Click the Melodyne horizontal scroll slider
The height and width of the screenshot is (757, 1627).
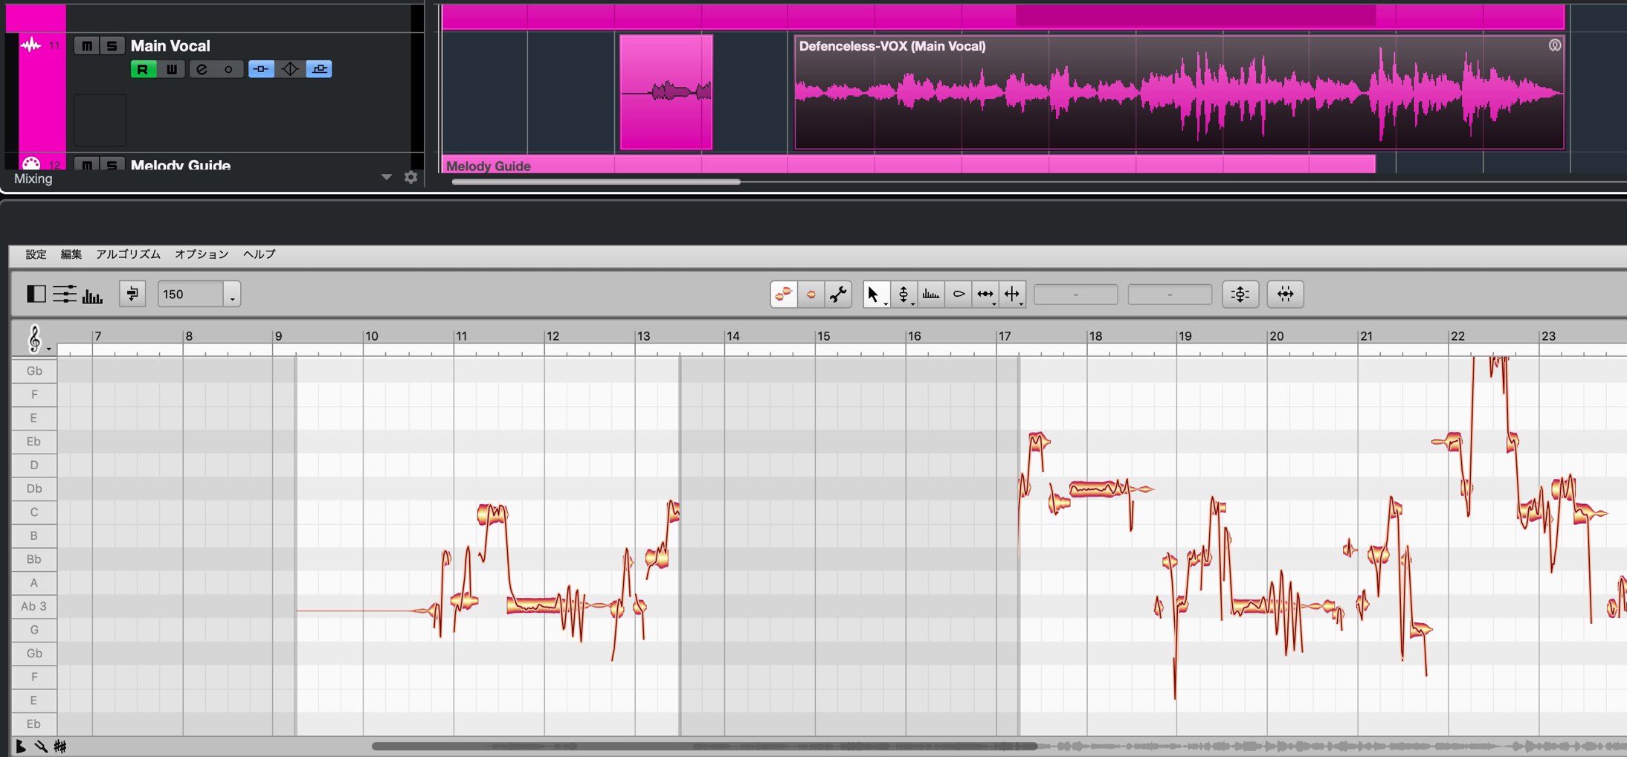(704, 746)
